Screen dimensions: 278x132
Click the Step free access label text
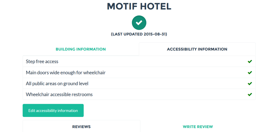pyautogui.click(x=42, y=62)
